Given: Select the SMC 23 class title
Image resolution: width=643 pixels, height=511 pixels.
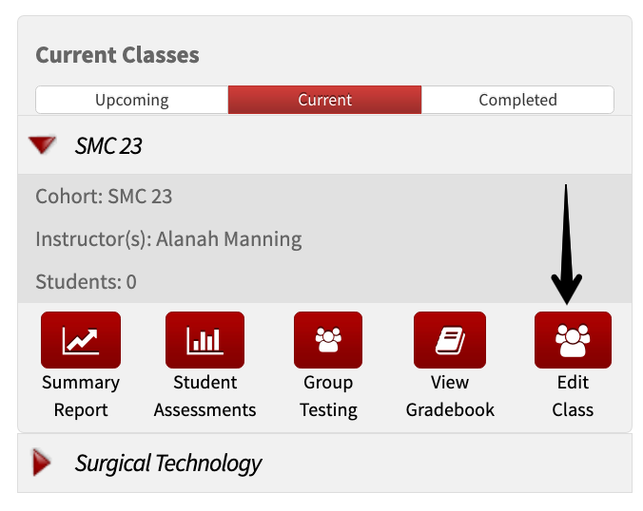Looking at the screenshot, I should [108, 145].
